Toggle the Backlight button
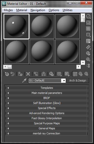Screen dimensions: 94x144 tap(88, 23)
